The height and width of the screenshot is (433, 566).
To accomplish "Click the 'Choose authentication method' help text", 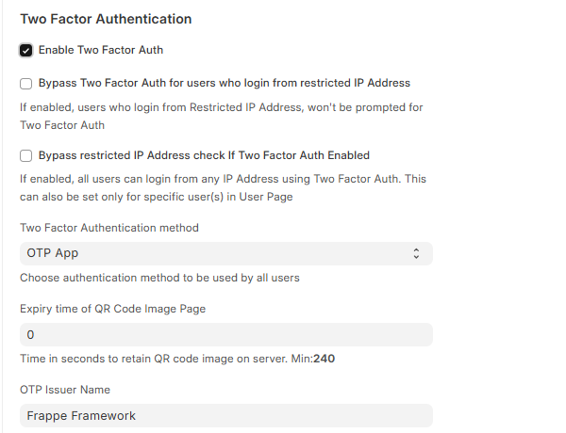I will point(160,278).
